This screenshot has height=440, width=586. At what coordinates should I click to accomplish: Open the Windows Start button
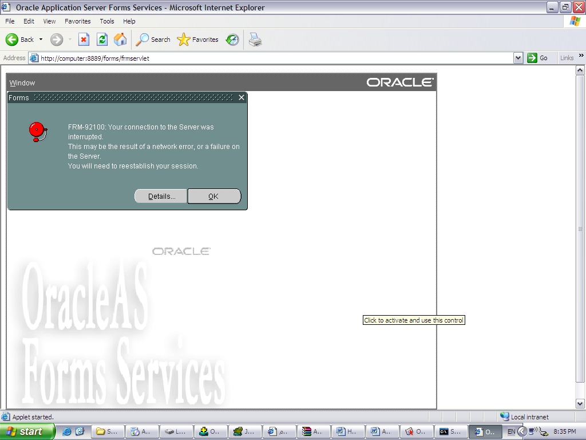tap(27, 431)
